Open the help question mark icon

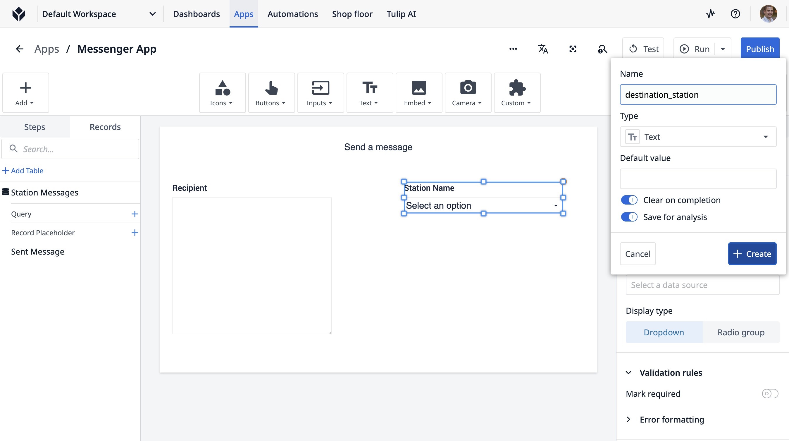(735, 14)
